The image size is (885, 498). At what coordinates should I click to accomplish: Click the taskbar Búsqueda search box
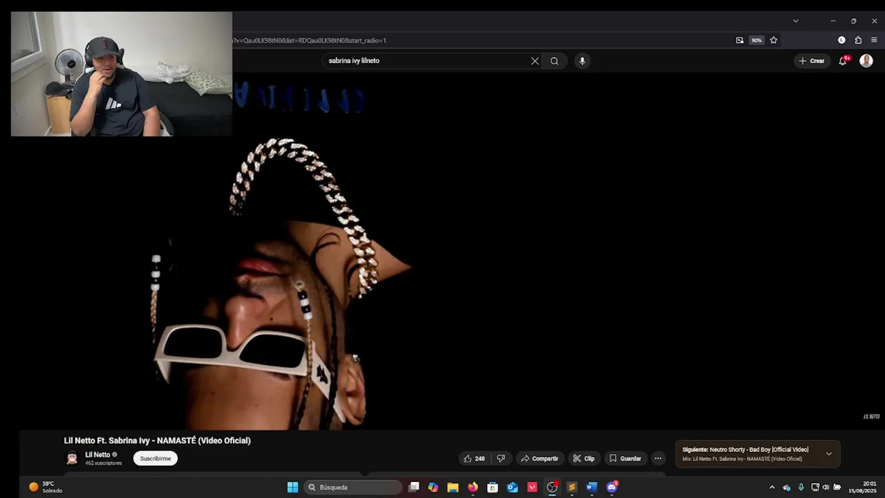coord(353,488)
